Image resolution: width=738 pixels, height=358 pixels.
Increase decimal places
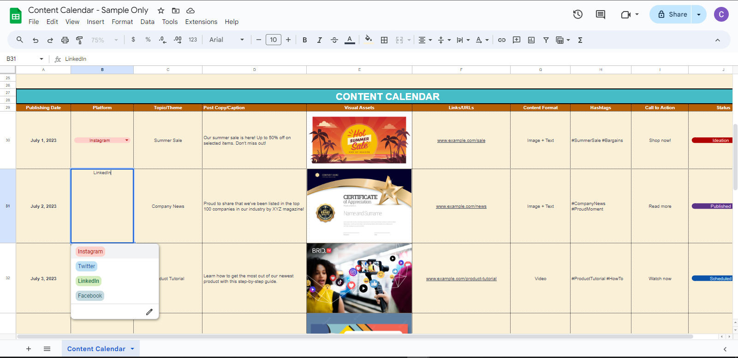178,40
